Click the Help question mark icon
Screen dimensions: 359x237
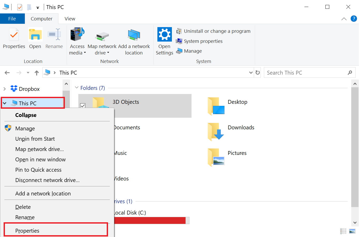354,19
